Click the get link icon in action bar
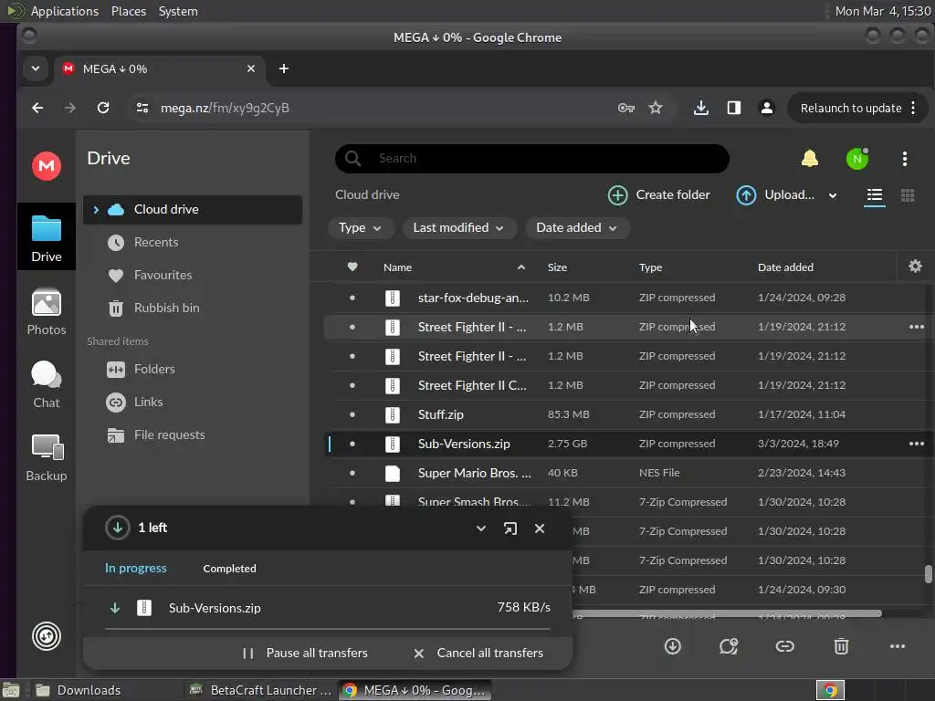 point(784,646)
